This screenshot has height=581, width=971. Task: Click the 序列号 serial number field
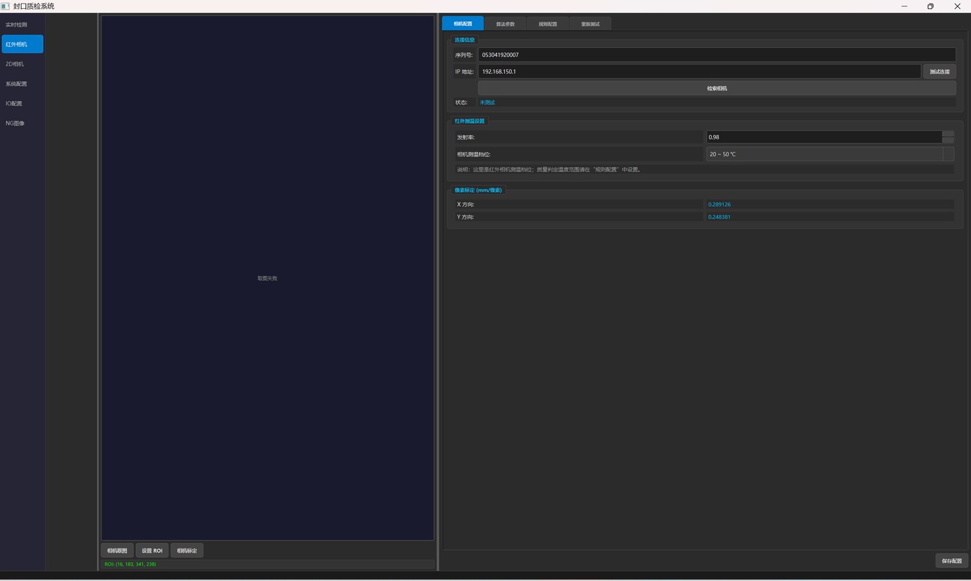coord(716,55)
